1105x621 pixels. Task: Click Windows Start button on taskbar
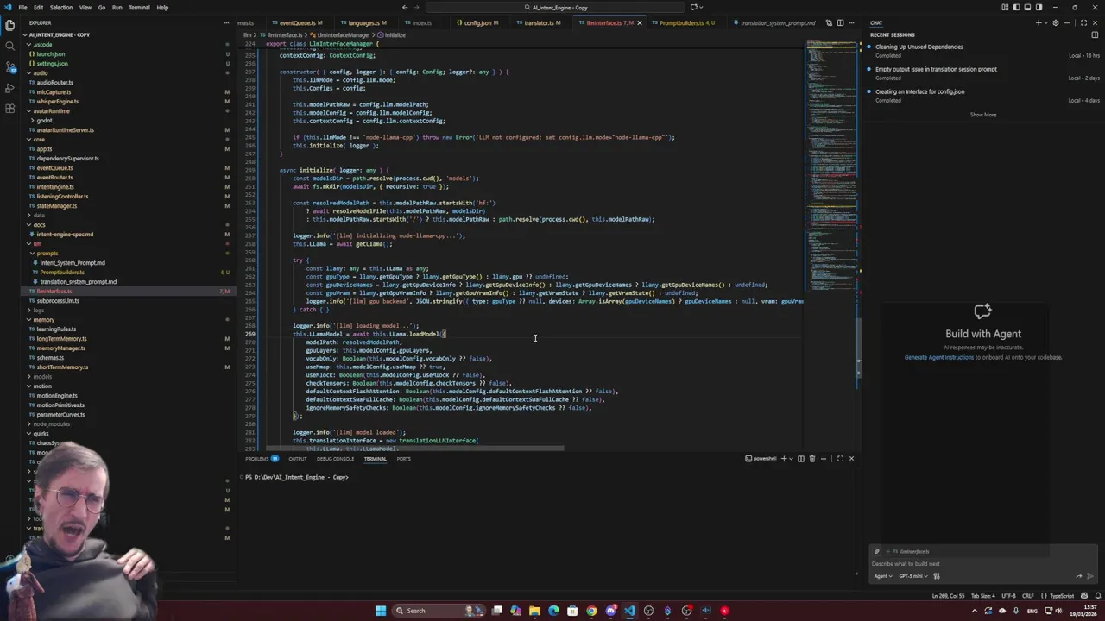click(381, 611)
